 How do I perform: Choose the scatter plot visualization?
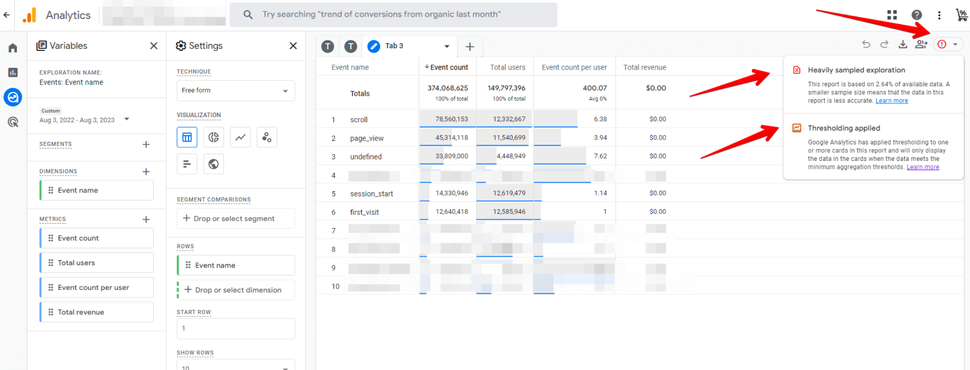[267, 137]
